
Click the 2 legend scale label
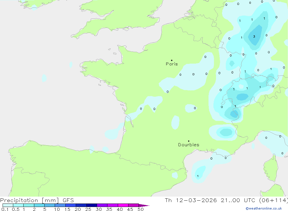[34, 209]
